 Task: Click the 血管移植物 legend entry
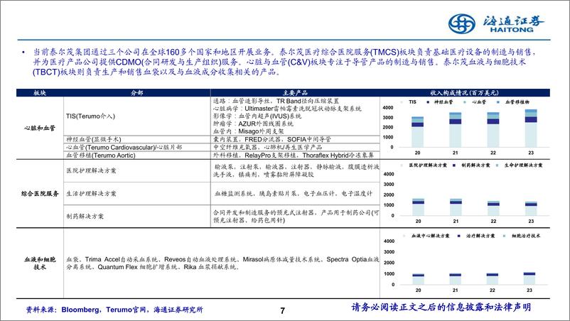pos(513,102)
